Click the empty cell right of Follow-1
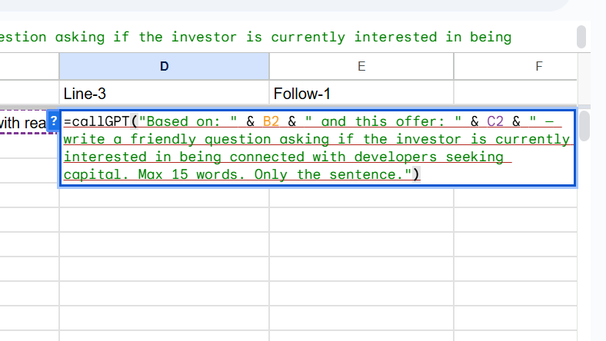Image resolution: width=606 pixels, height=341 pixels. pyautogui.click(x=514, y=94)
